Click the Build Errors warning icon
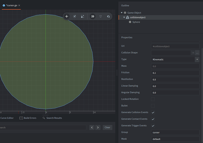Screen dimensions: 203x143 tap(21, 118)
